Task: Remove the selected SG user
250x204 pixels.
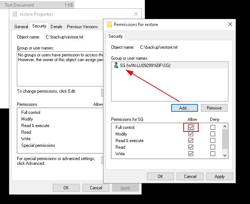Action: point(214,108)
